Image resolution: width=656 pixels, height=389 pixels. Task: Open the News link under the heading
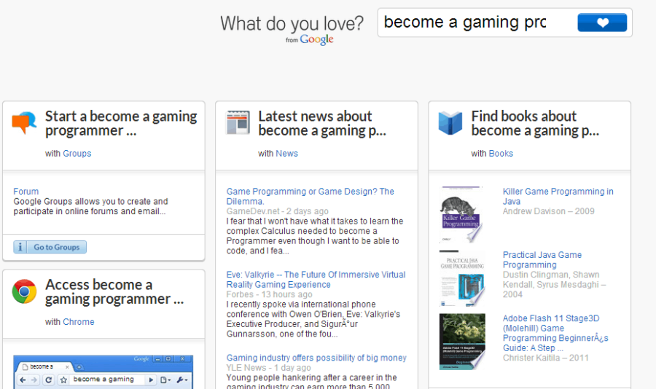pos(286,154)
